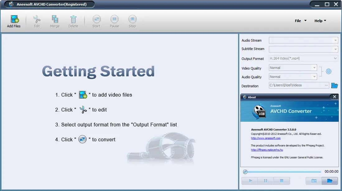Viewport: 342px width, 191px height.
Task: Click the Add Files icon in Getting Started step 1
Action: point(83,95)
